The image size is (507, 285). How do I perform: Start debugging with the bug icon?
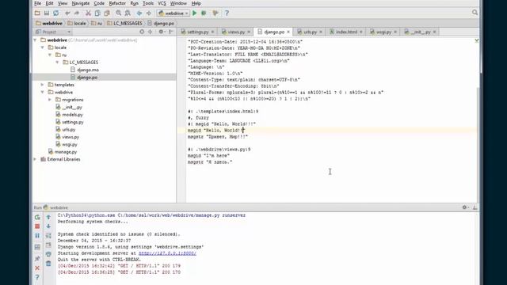coord(204,13)
